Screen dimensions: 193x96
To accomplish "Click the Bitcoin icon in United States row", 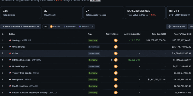I will pyautogui.click(x=116, y=47).
